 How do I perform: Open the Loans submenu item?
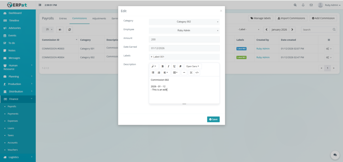pos(11,128)
